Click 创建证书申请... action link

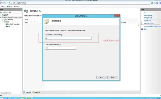click(x=148, y=16)
